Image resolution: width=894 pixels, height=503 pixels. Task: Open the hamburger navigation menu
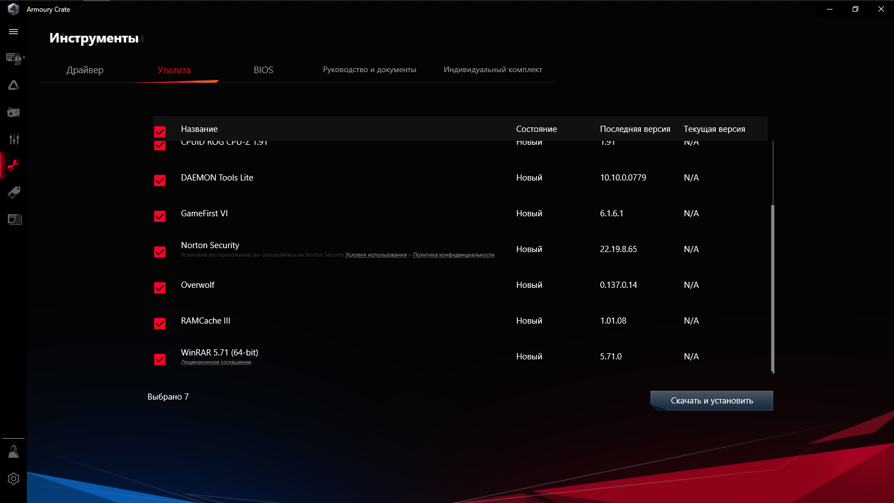13,32
